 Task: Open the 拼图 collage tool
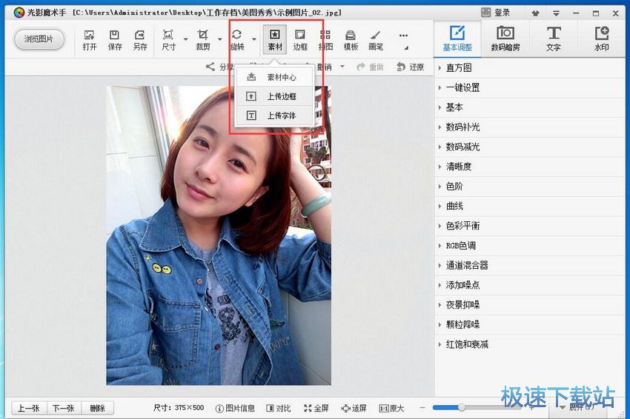325,40
